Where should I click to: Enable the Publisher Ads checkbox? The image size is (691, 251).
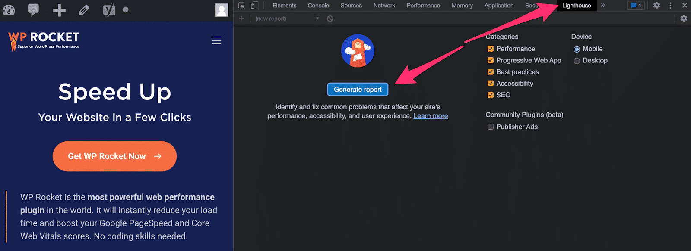click(x=491, y=127)
